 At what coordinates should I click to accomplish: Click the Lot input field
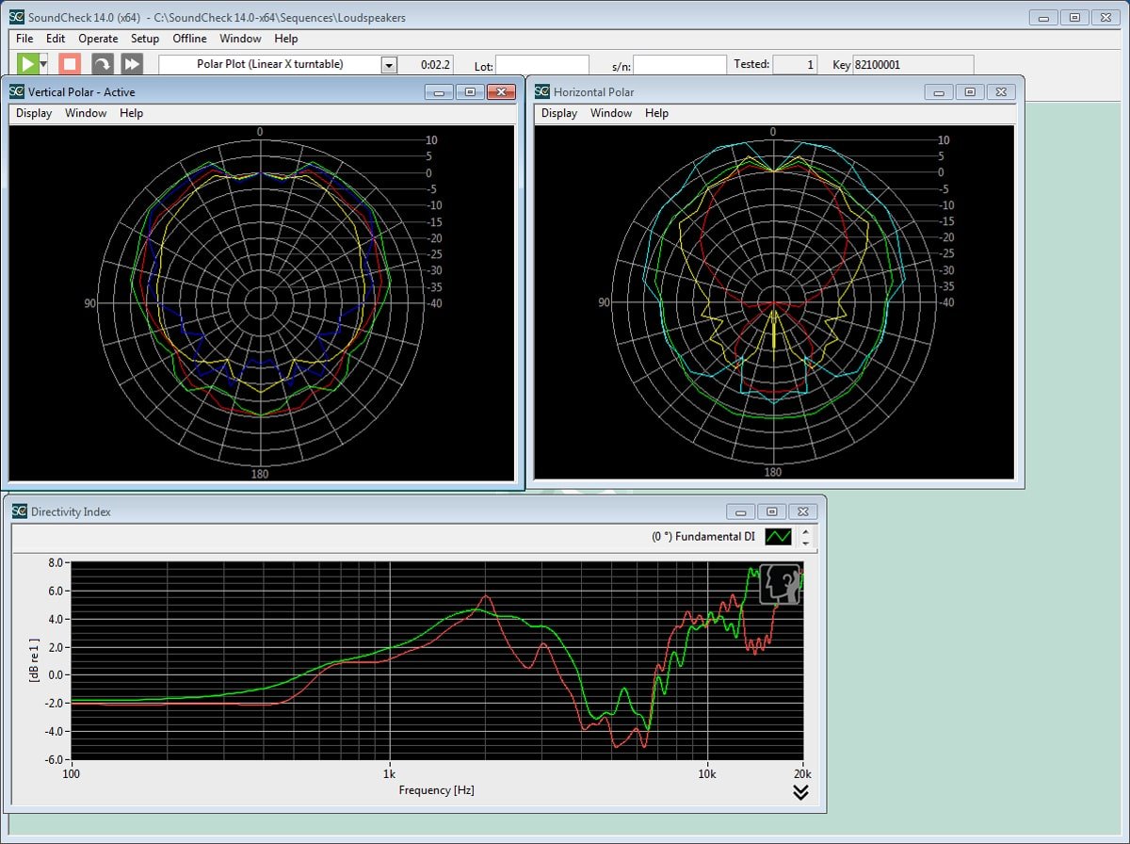click(x=542, y=65)
